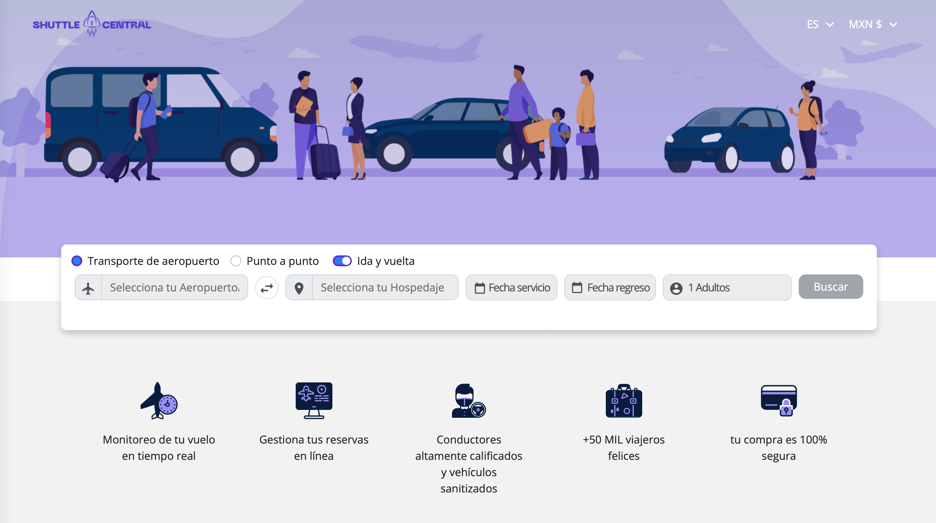Open the MXN currency dropdown
This screenshot has height=523, width=936.
873,24
